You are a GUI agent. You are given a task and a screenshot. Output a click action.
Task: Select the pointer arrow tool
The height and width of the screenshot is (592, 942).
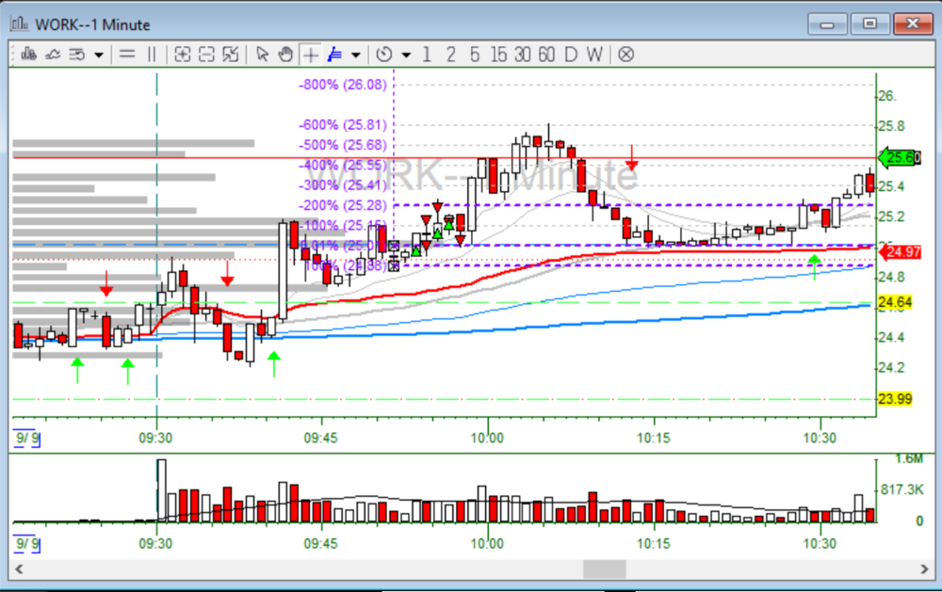pos(263,55)
